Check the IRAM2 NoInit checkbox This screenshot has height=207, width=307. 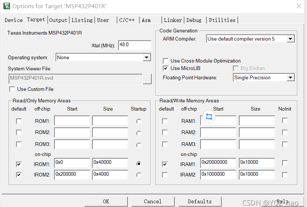(x=285, y=175)
